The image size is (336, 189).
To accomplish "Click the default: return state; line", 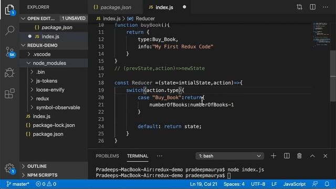I will pyautogui.click(x=170, y=127).
